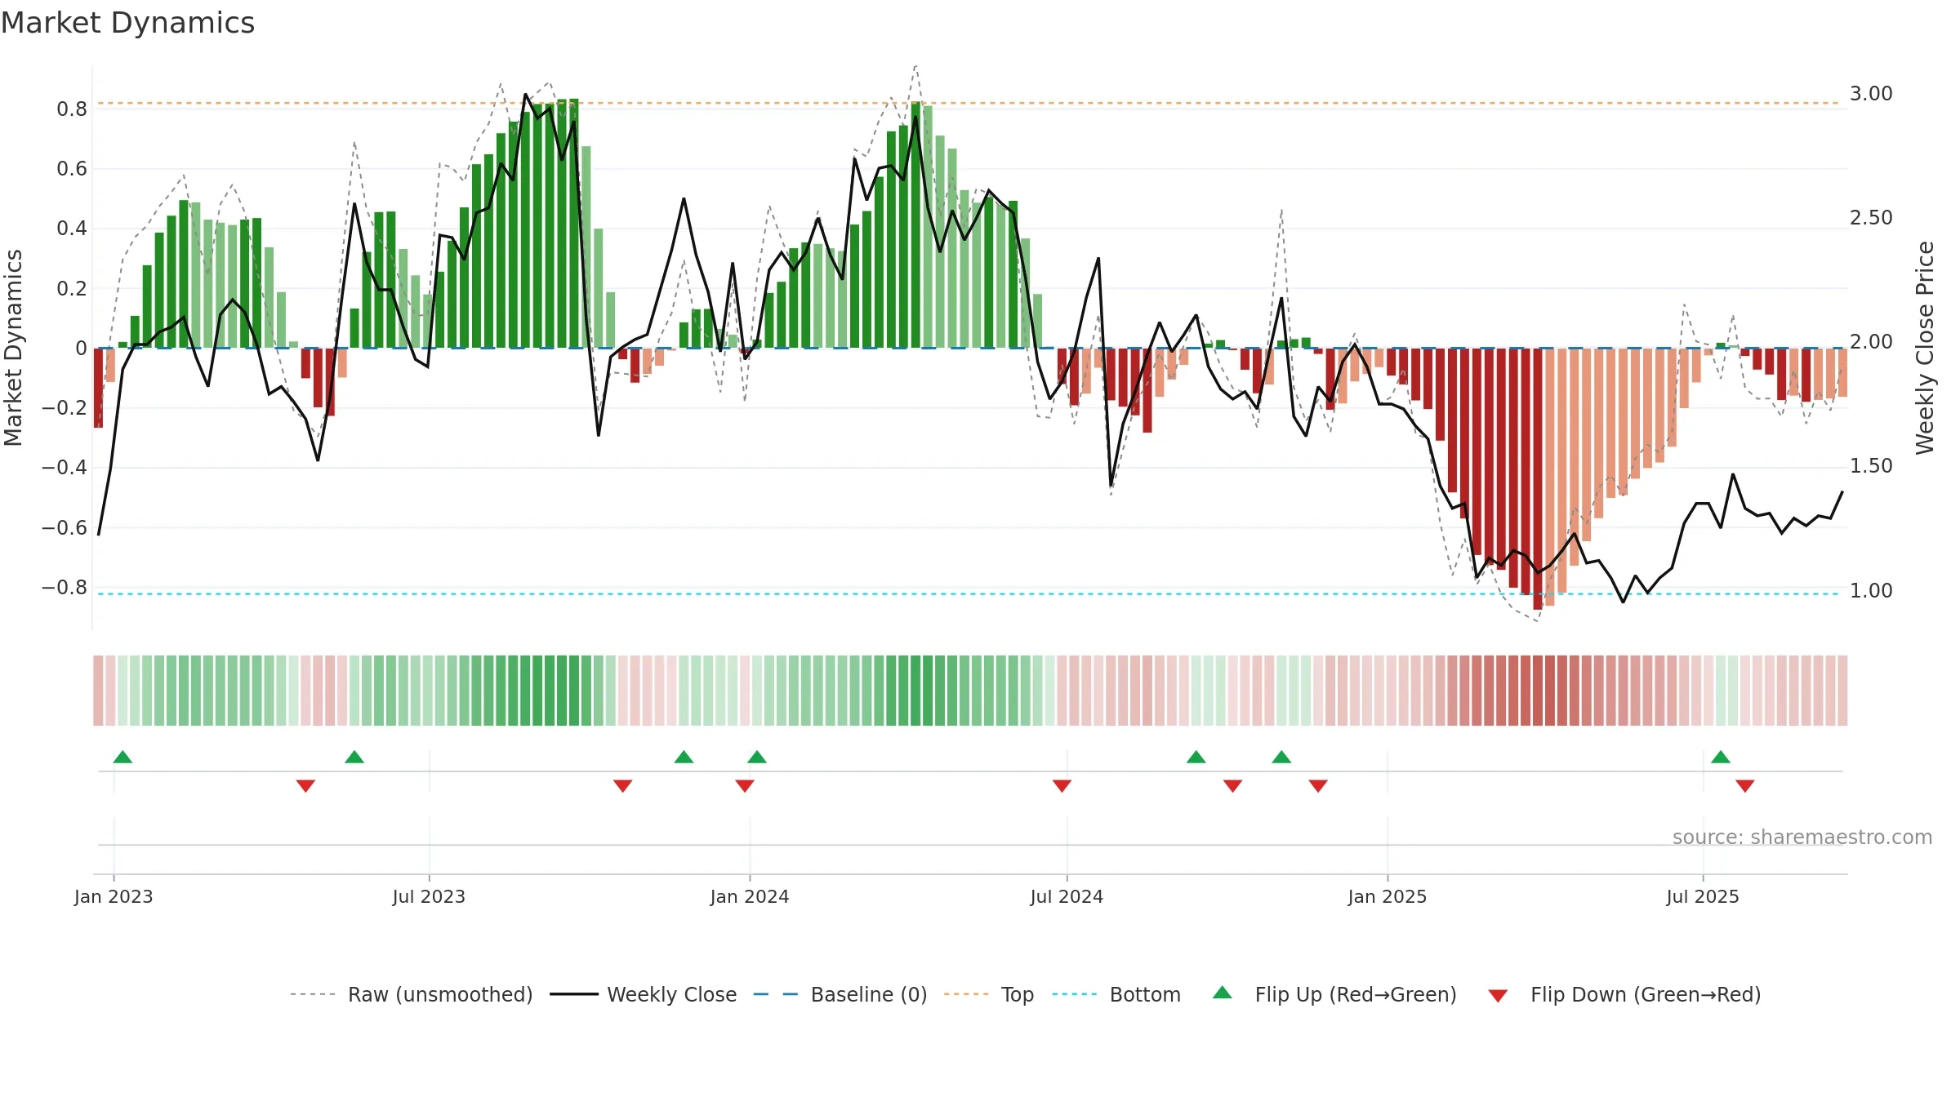This screenshot has height=1102, width=1960.
Task: Toggle the 'Flip Up (Red→Green)' legend entry
Action: [x=1356, y=994]
